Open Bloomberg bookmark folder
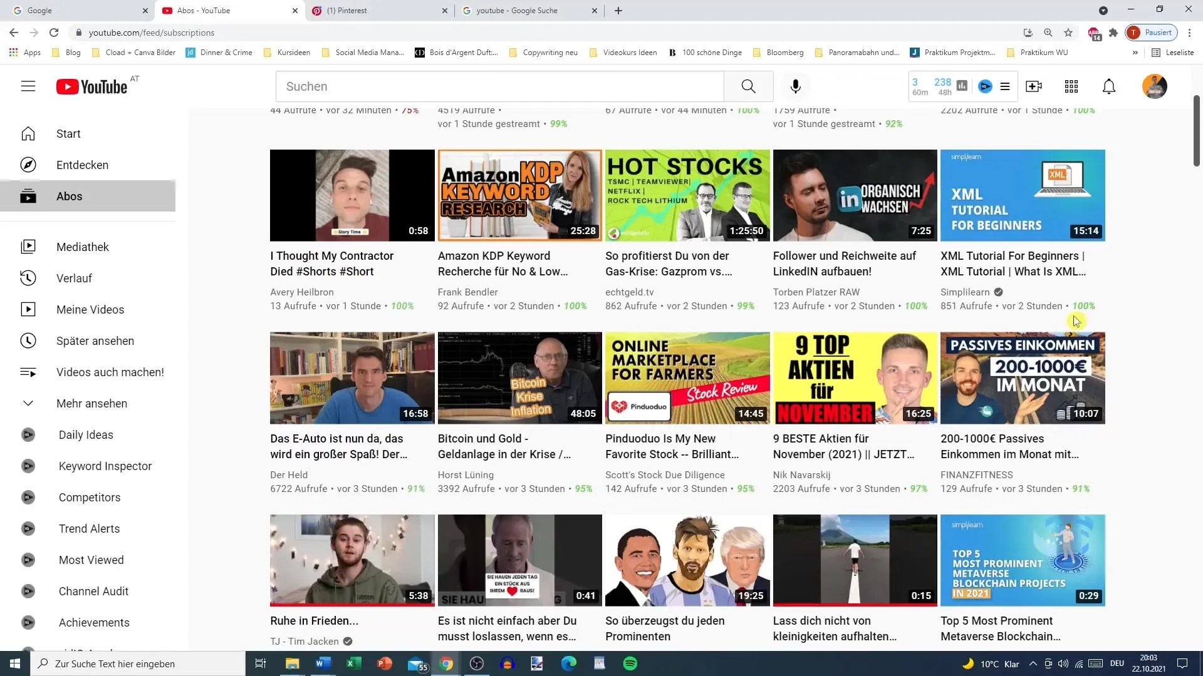Screen dimensions: 1203x676 tap(778, 53)
